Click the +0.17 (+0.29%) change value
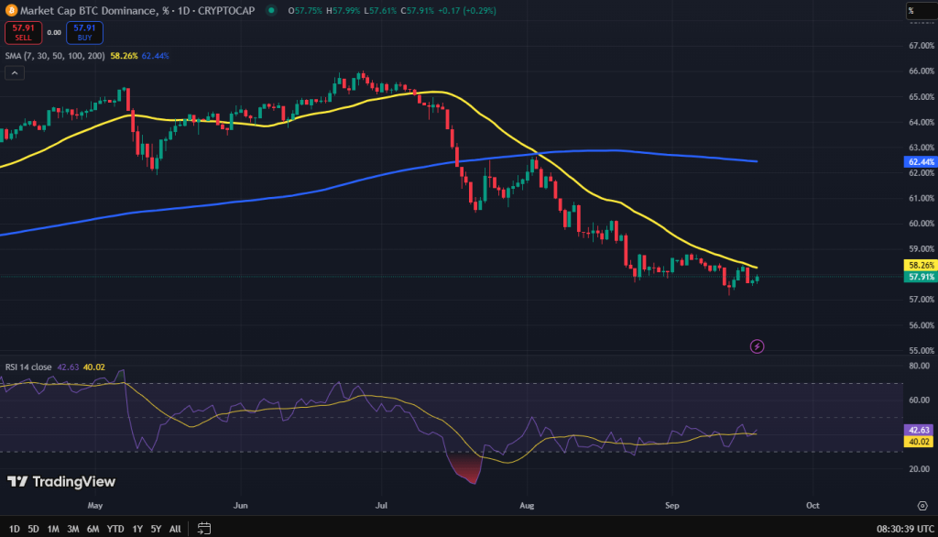The image size is (938, 537). 466,10
